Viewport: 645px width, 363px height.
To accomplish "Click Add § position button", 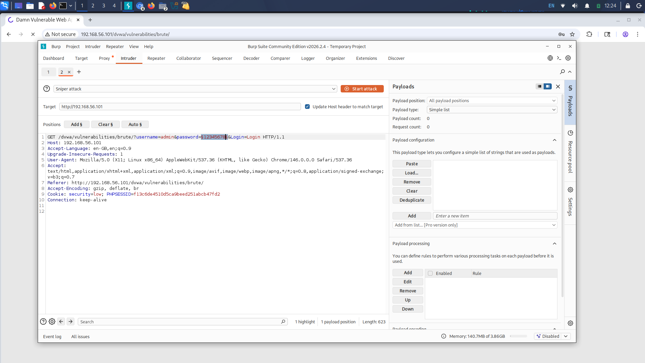I will click(76, 124).
